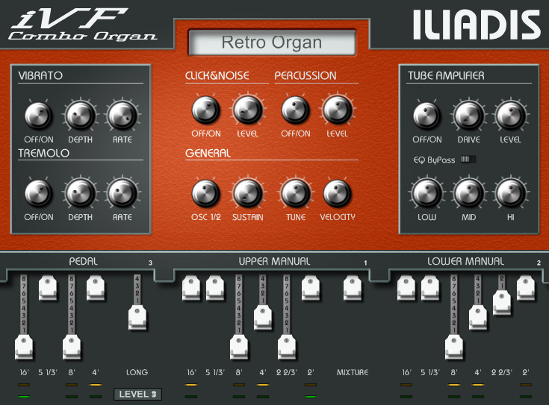The image size is (549, 405).
Task: Click the Upper Manual 4' drawbar handle
Action: click(x=263, y=318)
